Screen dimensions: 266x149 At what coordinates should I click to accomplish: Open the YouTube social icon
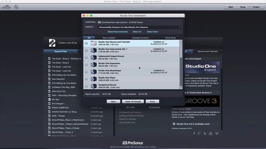point(211,133)
